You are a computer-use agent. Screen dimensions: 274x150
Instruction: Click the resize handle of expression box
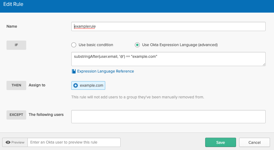[x=264, y=64]
